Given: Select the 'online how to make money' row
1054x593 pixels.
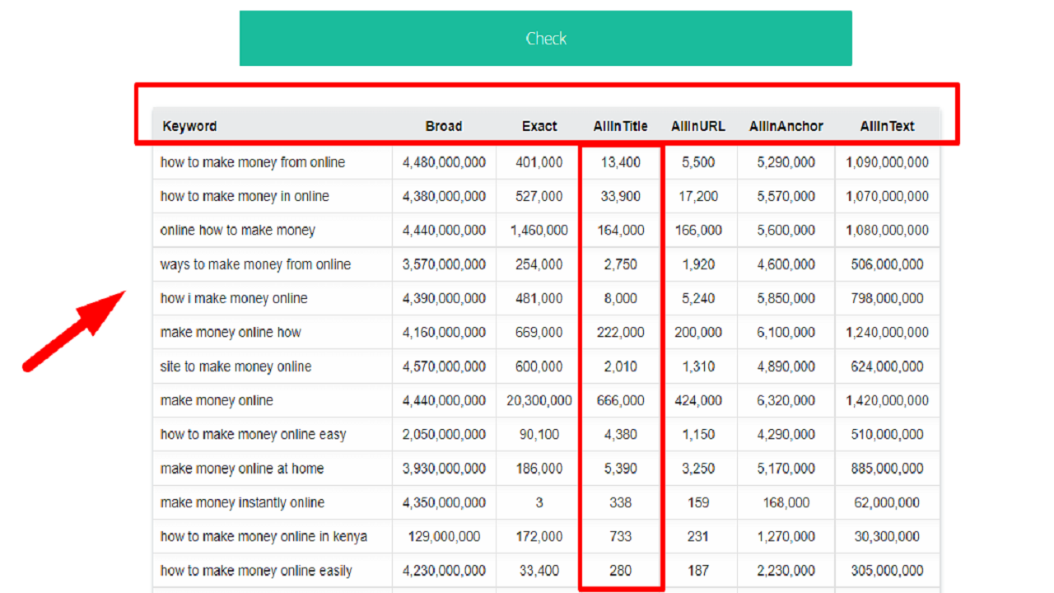Looking at the screenshot, I should click(x=238, y=231).
